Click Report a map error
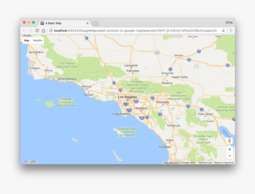Viewport: 255px width, 194px height. point(224,162)
